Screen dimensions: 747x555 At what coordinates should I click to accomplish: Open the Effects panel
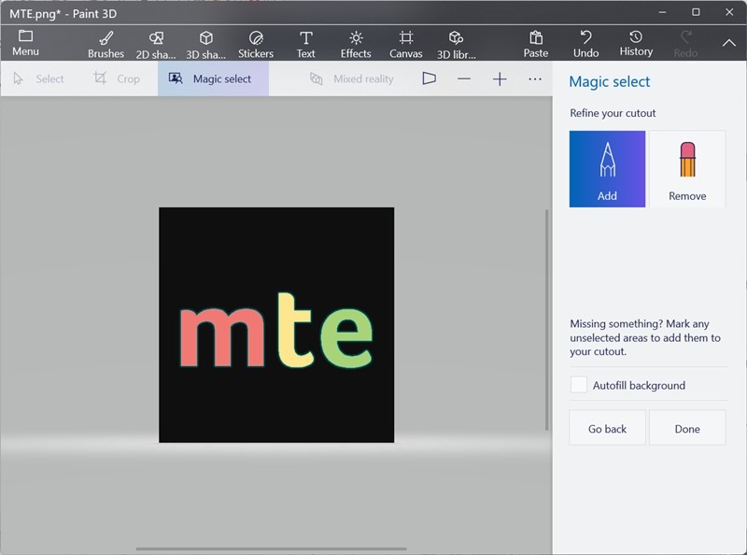pyautogui.click(x=356, y=43)
